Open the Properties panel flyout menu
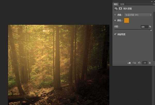155x105 pixels. pos(153,4)
